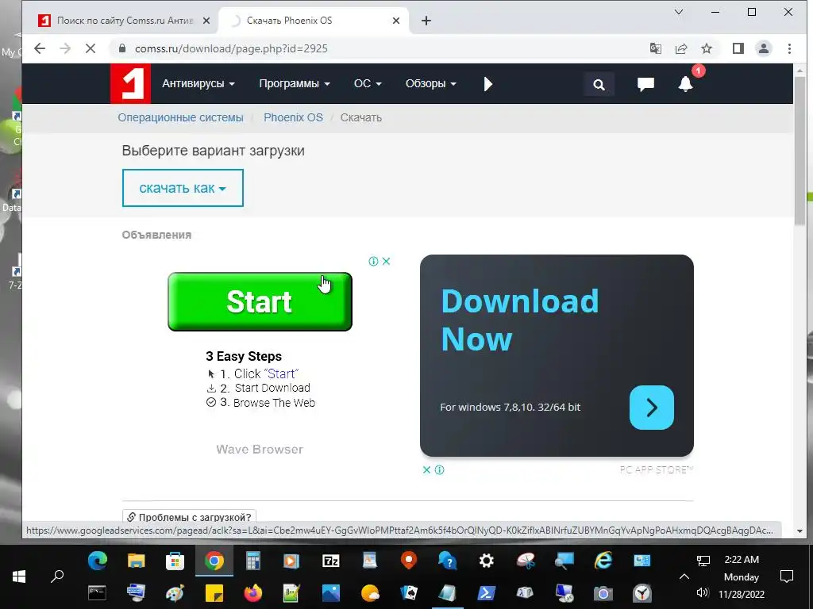Open File Explorer from the taskbar
Viewport: 813px width, 609px height.
(137, 561)
